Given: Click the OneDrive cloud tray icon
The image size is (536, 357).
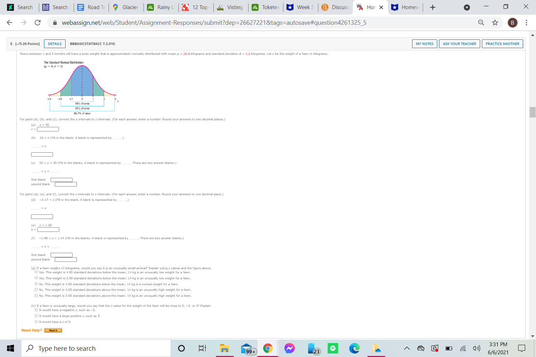Looking at the screenshot, I should tap(421, 348).
